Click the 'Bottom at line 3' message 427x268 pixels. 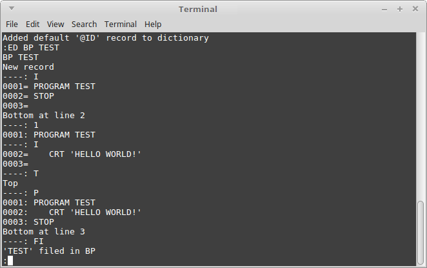tap(44, 232)
